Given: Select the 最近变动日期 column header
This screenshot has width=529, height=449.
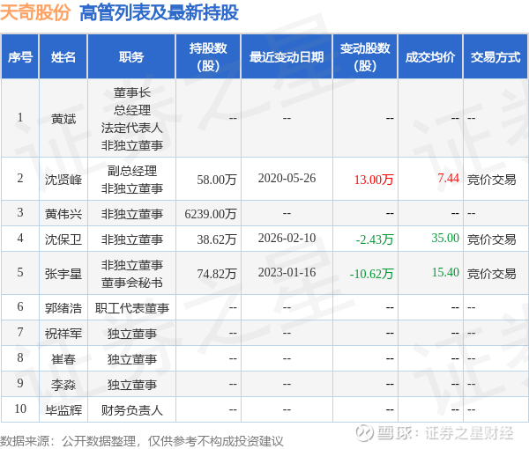Looking at the screenshot, I should pyautogui.click(x=287, y=57).
